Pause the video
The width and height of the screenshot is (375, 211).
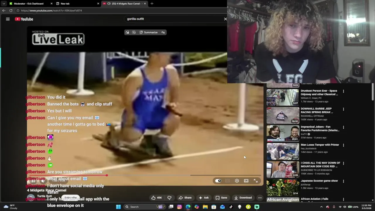33,181
